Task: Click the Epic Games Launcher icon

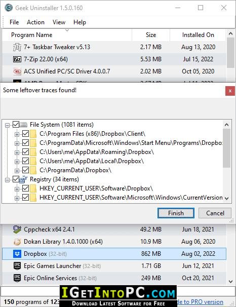Action: click(17, 266)
